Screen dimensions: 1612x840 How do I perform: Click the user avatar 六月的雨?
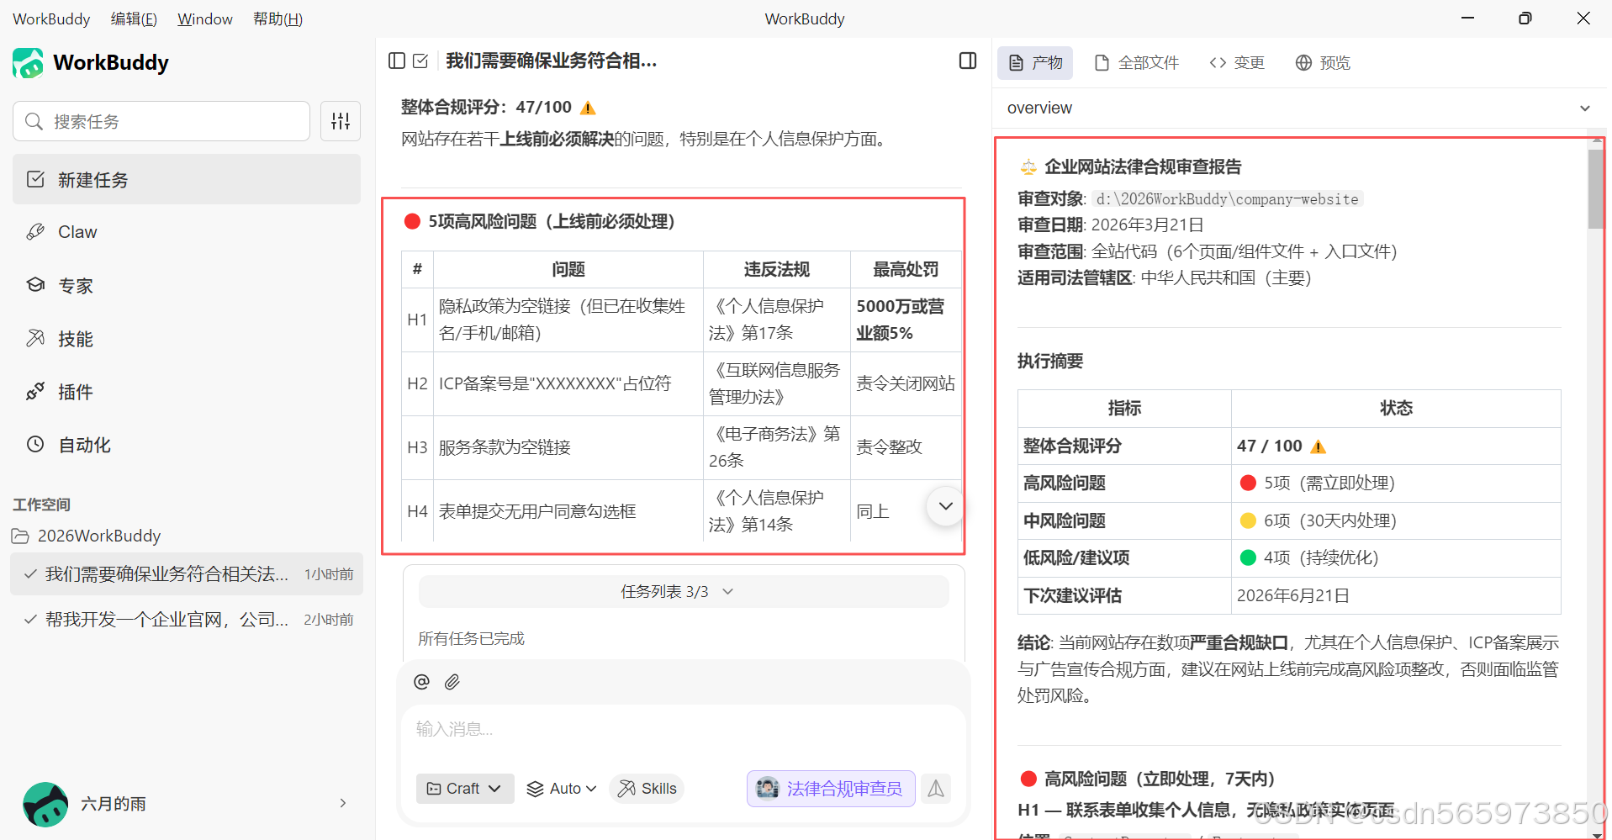45,804
